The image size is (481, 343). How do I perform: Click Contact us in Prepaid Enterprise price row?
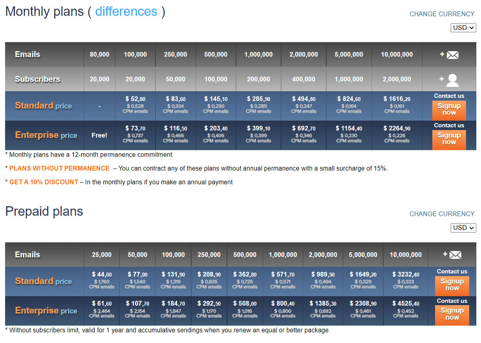[x=452, y=301]
